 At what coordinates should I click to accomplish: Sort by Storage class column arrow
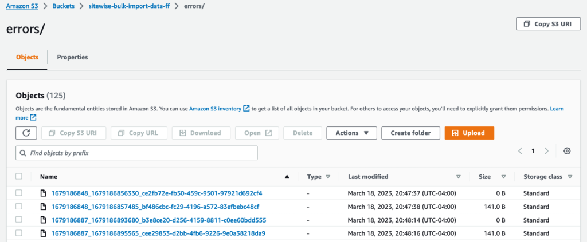[x=570, y=177]
